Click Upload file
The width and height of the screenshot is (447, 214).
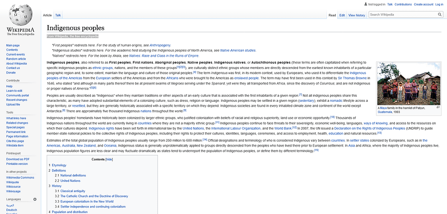click(13, 105)
